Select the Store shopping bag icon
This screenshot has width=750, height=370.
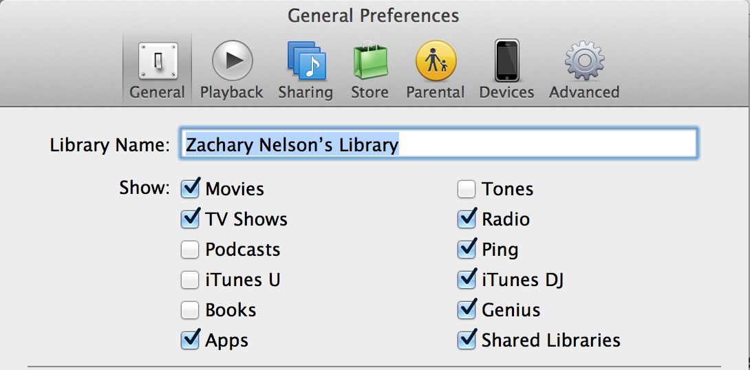pyautogui.click(x=369, y=61)
